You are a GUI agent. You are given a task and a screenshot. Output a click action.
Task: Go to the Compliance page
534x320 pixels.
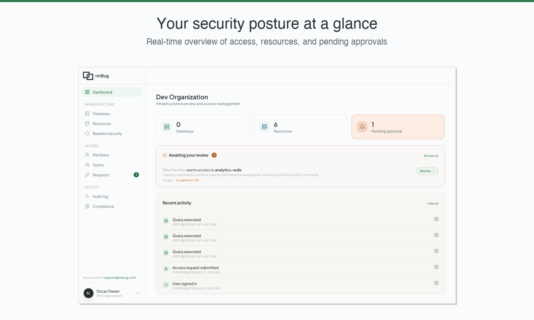pyautogui.click(x=112, y=206)
